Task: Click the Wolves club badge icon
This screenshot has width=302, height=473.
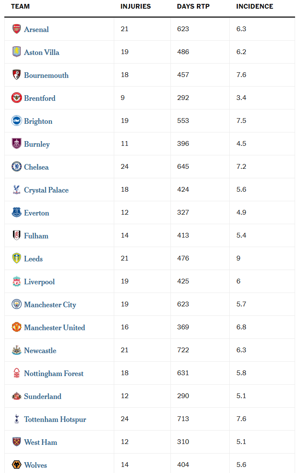Action: pyautogui.click(x=16, y=465)
